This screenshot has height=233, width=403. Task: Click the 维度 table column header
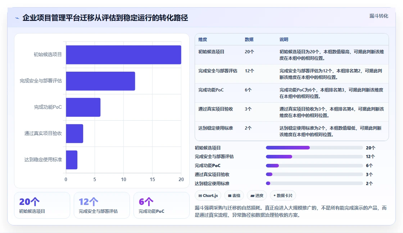203,40
